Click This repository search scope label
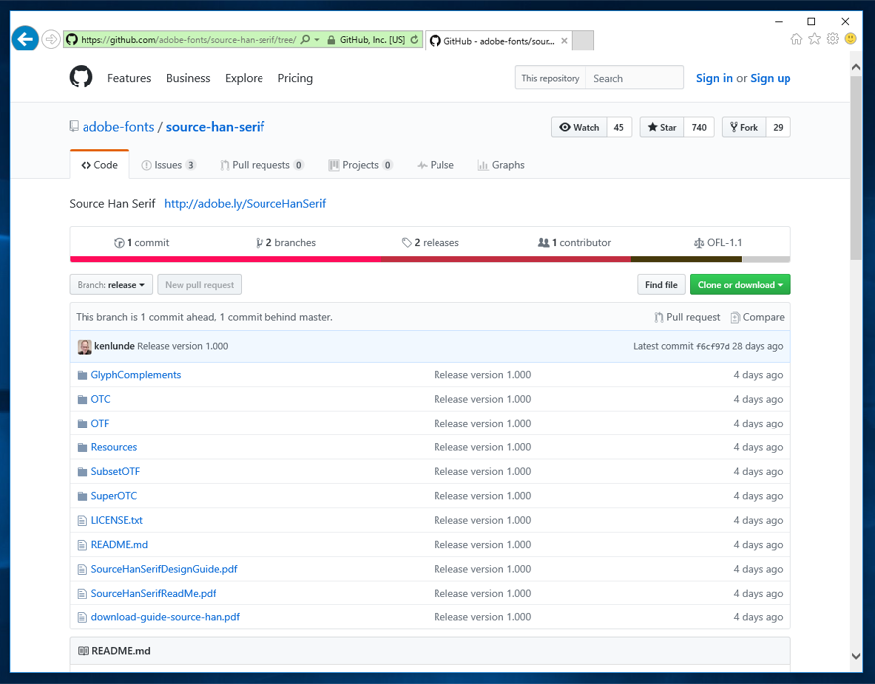Image resolution: width=875 pixels, height=684 pixels. coord(550,79)
